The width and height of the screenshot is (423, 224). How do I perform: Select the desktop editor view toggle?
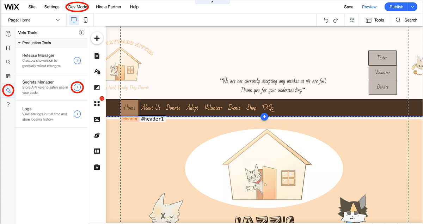[x=73, y=20]
